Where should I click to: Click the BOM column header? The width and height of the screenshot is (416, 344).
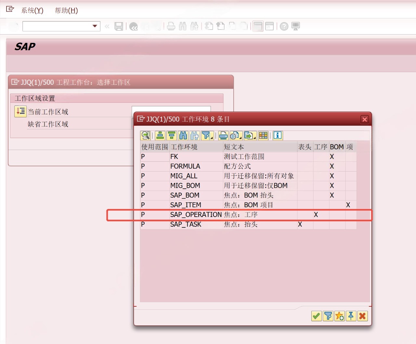click(337, 147)
